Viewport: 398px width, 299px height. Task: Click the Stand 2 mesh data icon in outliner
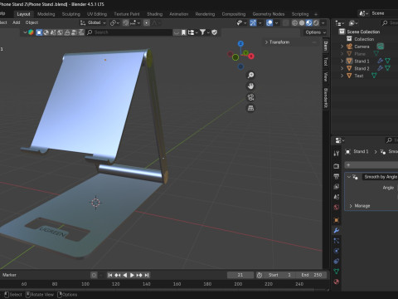388,68
